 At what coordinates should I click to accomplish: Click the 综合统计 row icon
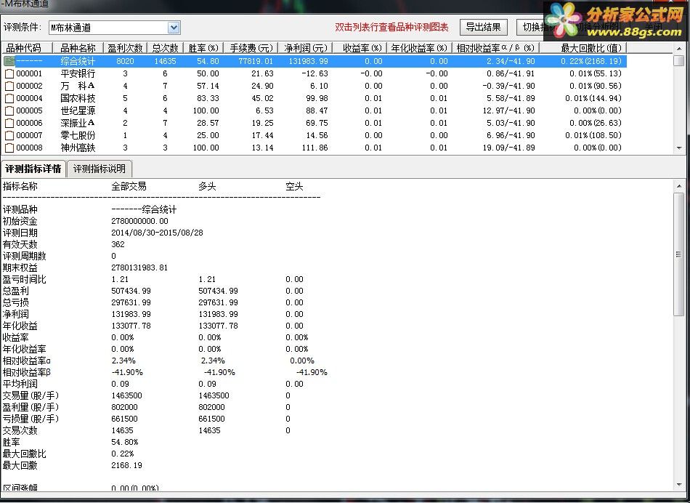pos(9,61)
